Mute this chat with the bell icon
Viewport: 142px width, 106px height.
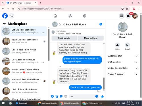[x=117, y=45]
